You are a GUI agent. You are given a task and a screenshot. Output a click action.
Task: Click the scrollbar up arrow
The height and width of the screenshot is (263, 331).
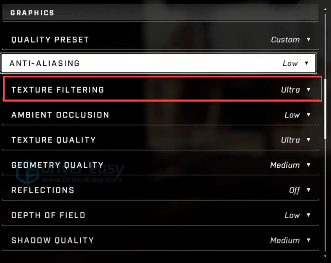pos(325,9)
